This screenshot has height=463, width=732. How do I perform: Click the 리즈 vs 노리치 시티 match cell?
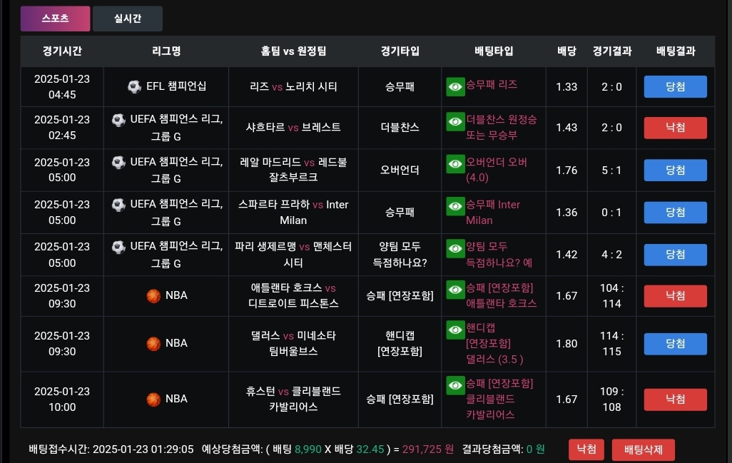(x=293, y=87)
